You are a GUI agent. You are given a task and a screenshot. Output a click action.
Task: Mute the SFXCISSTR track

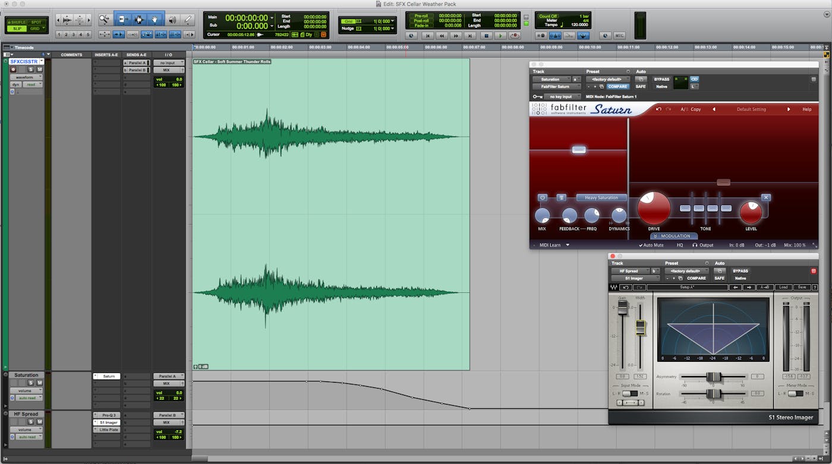[40, 70]
